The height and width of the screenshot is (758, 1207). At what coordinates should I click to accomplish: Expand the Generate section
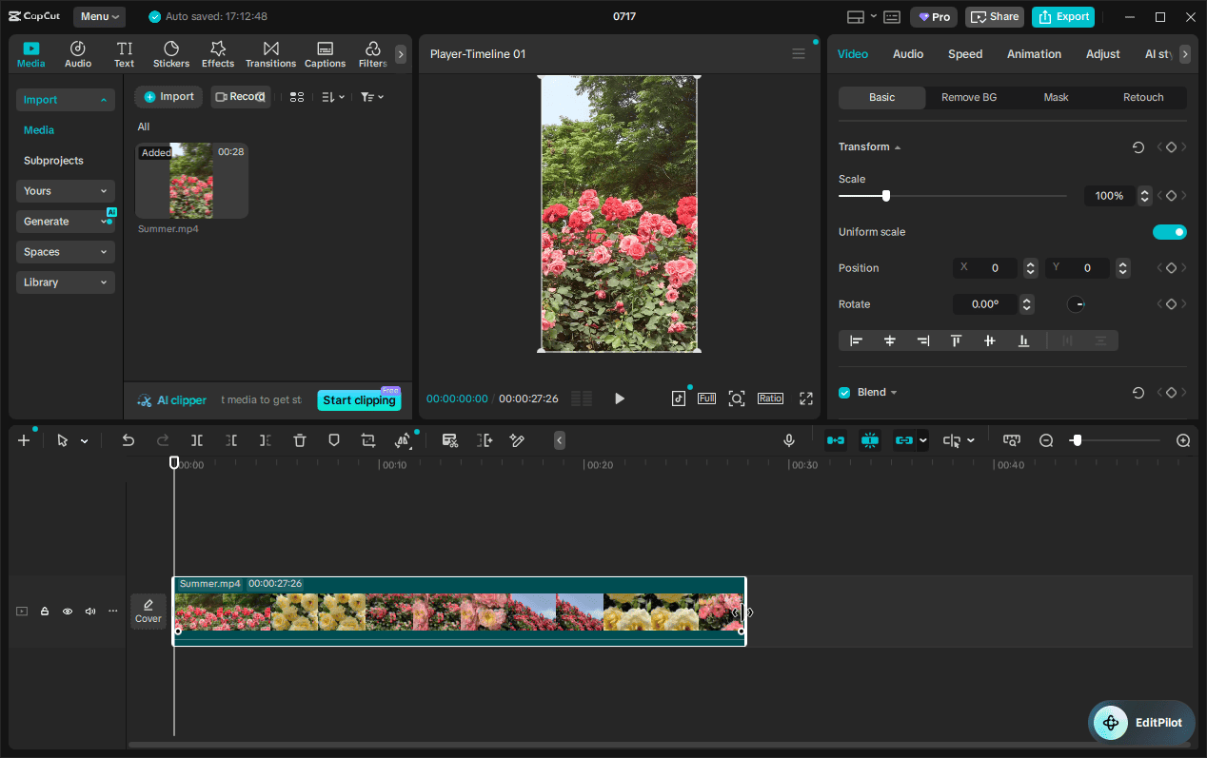pyautogui.click(x=66, y=222)
